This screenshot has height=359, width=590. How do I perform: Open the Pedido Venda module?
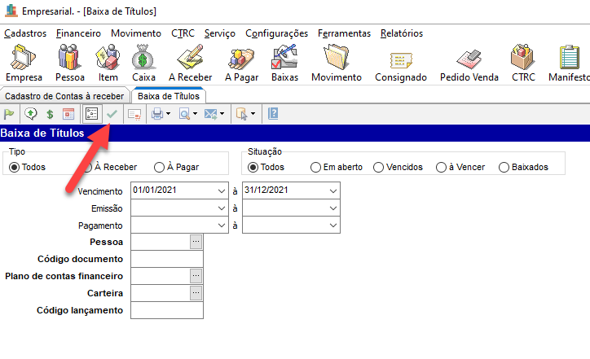click(468, 63)
